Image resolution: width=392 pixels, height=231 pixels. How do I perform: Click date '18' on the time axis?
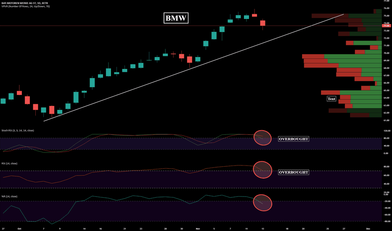pos(287,229)
